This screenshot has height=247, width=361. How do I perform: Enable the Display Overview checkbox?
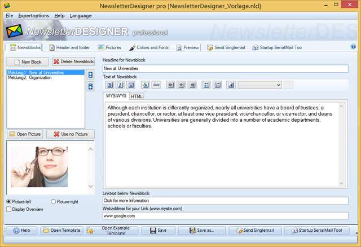(x=9, y=209)
